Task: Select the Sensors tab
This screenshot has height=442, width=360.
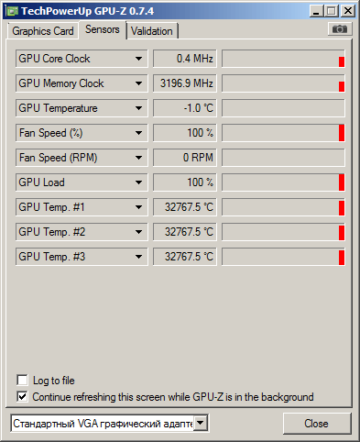Action: point(103,29)
